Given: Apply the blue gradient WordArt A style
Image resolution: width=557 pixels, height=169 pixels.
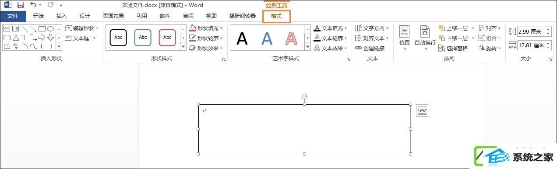Looking at the screenshot, I should [x=267, y=38].
